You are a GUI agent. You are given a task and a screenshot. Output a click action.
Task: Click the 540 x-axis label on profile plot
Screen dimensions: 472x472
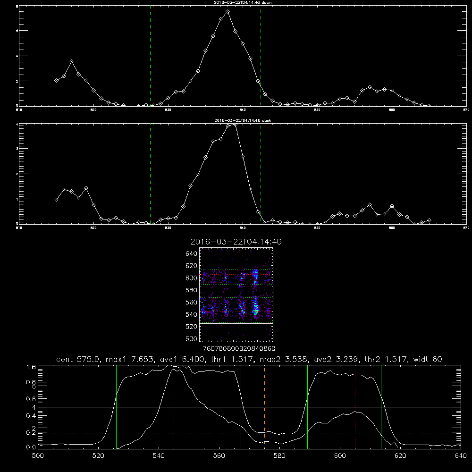coord(159,456)
